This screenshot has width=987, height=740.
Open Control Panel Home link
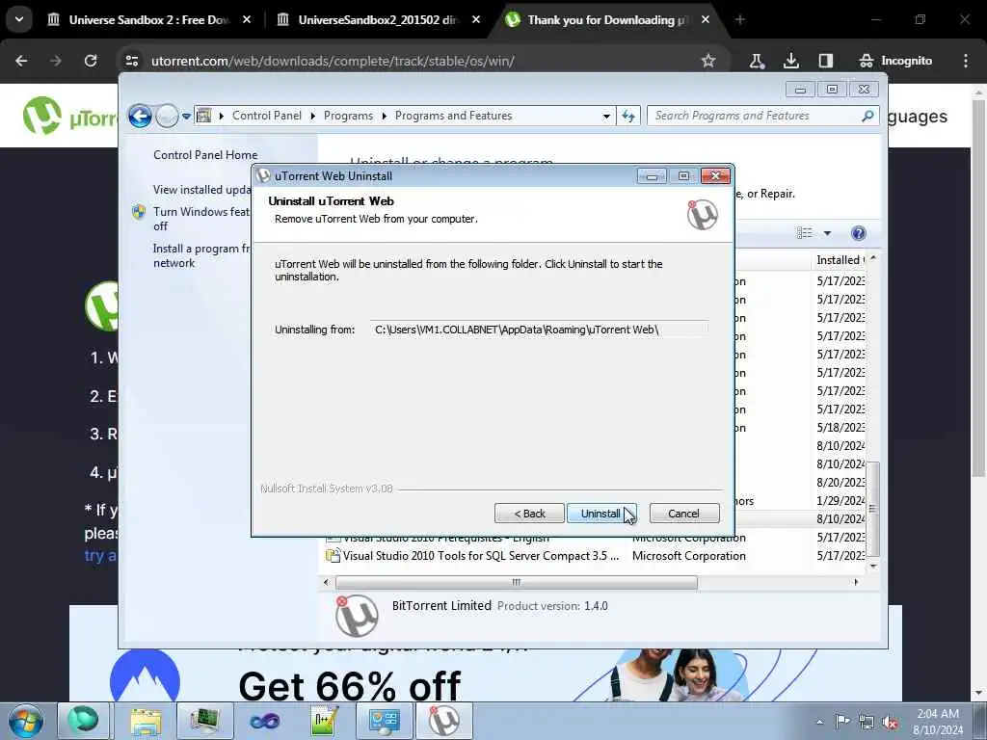click(x=205, y=155)
